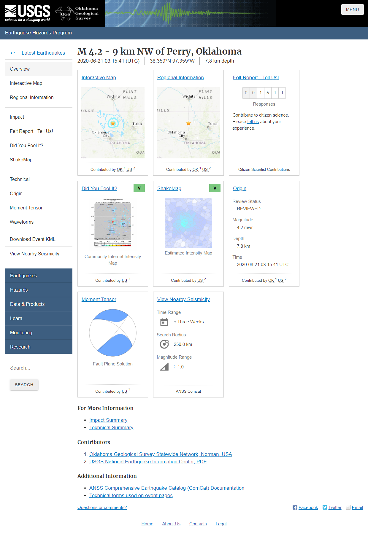Click the calendar icon for Time Range

[164, 322]
